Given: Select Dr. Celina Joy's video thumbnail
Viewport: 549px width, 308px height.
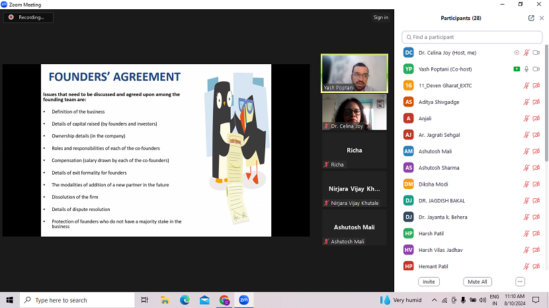Looking at the screenshot, I should point(355,112).
